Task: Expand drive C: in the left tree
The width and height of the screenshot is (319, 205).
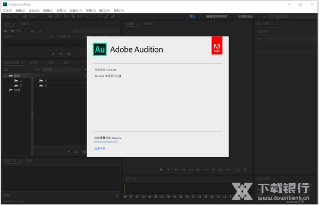Action: [11, 81]
